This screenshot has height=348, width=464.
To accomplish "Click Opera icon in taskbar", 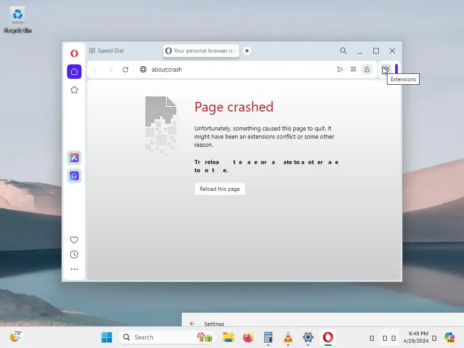I will pyautogui.click(x=328, y=337).
